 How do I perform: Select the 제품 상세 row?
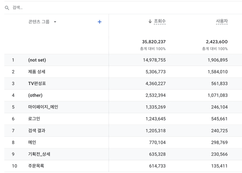click(123, 72)
